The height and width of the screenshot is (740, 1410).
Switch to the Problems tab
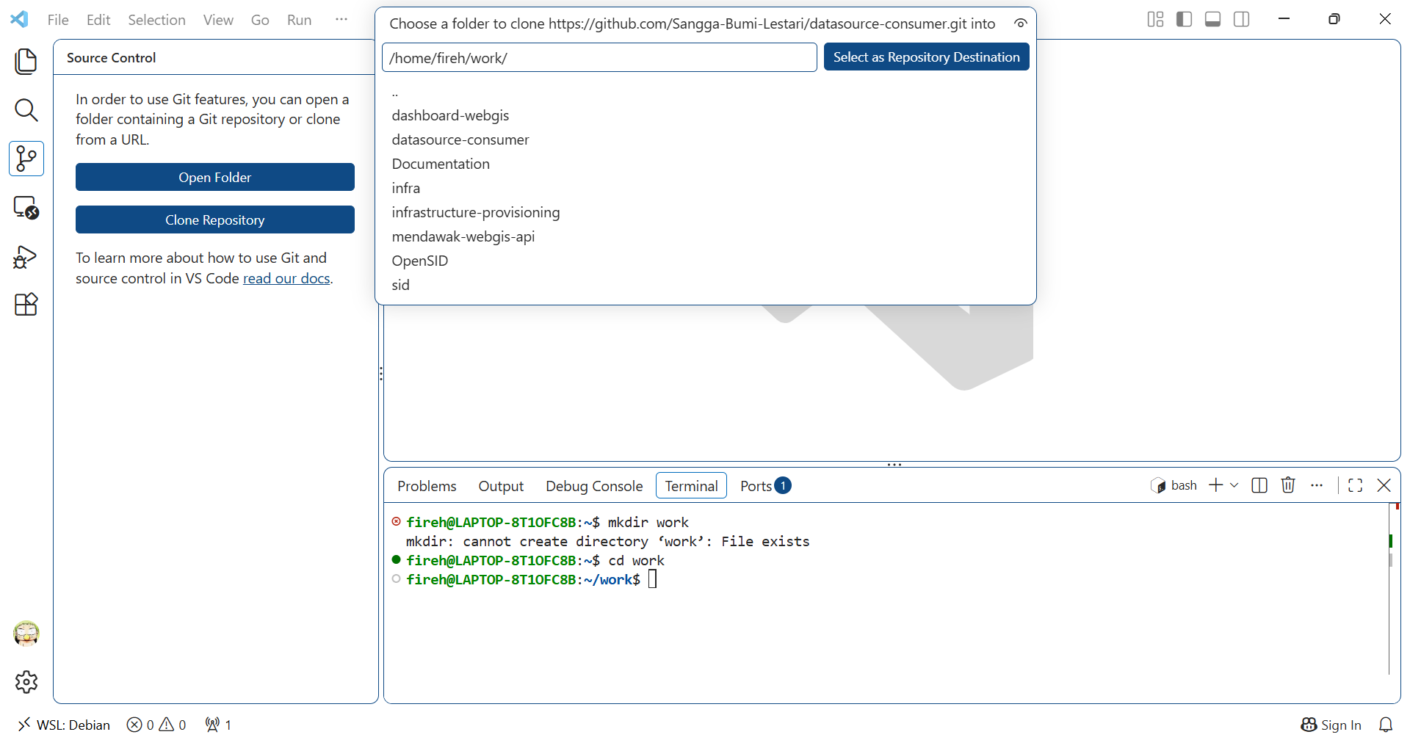point(427,486)
